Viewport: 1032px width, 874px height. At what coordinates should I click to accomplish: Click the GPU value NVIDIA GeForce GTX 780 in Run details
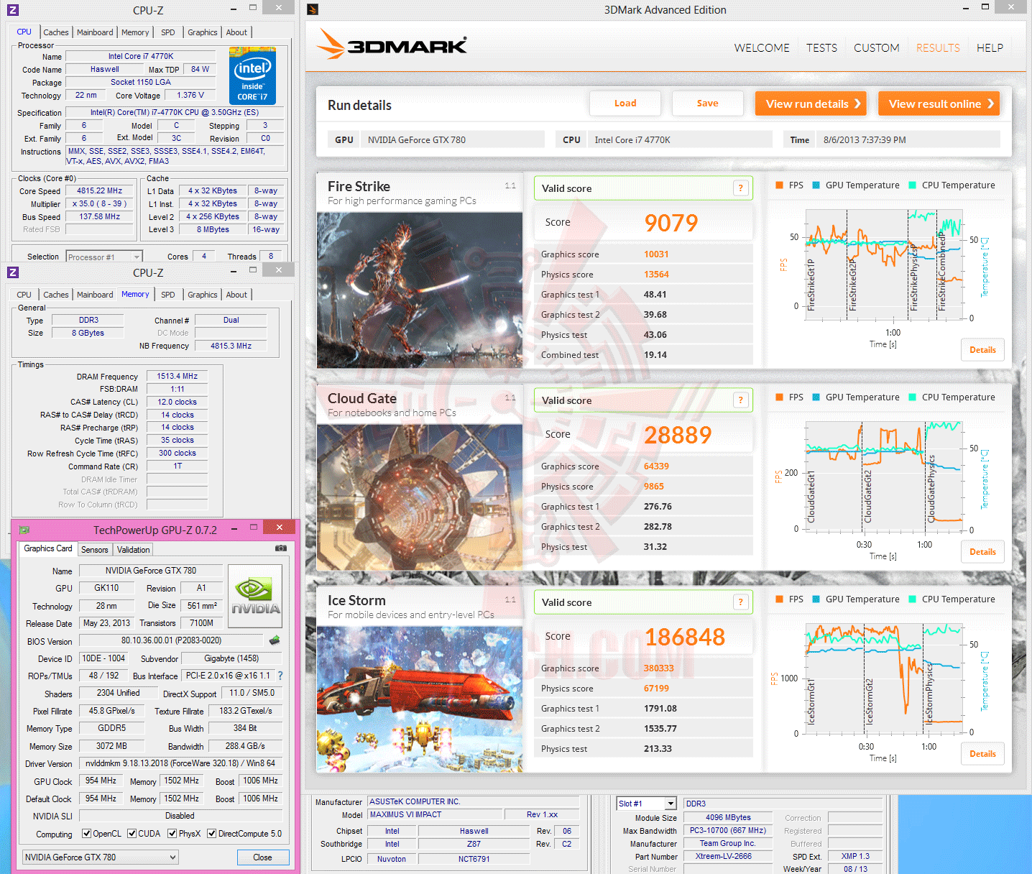click(x=417, y=140)
